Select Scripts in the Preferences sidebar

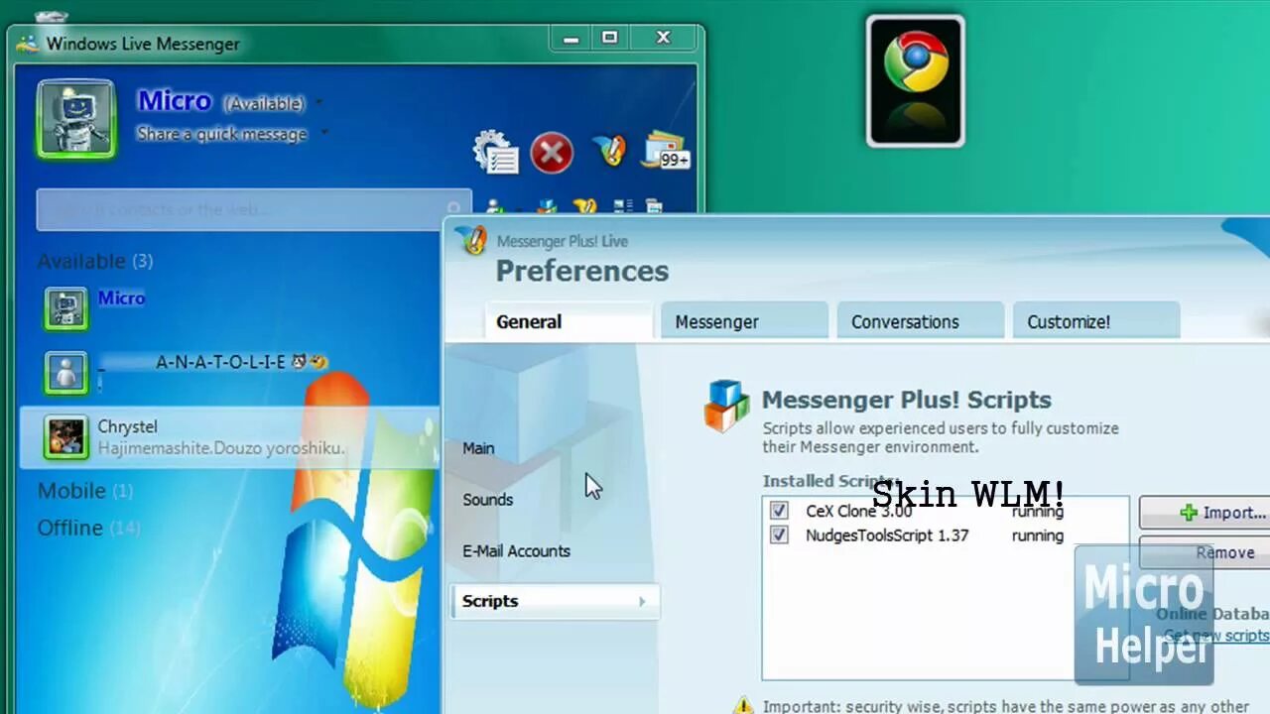555,601
